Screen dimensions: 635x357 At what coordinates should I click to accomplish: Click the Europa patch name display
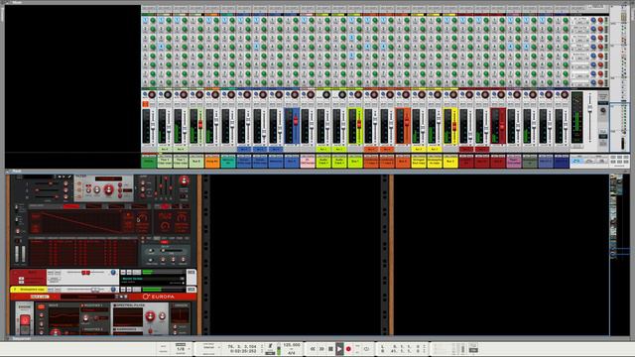point(87,297)
